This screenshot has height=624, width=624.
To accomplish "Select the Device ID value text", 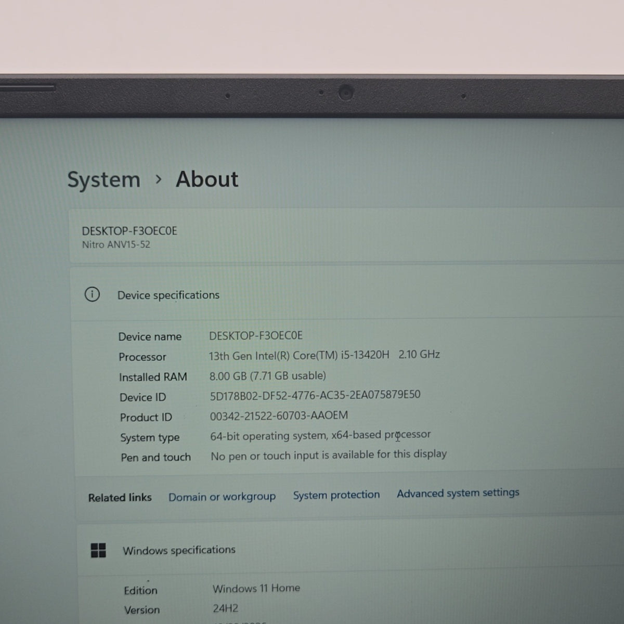I will click(x=315, y=395).
